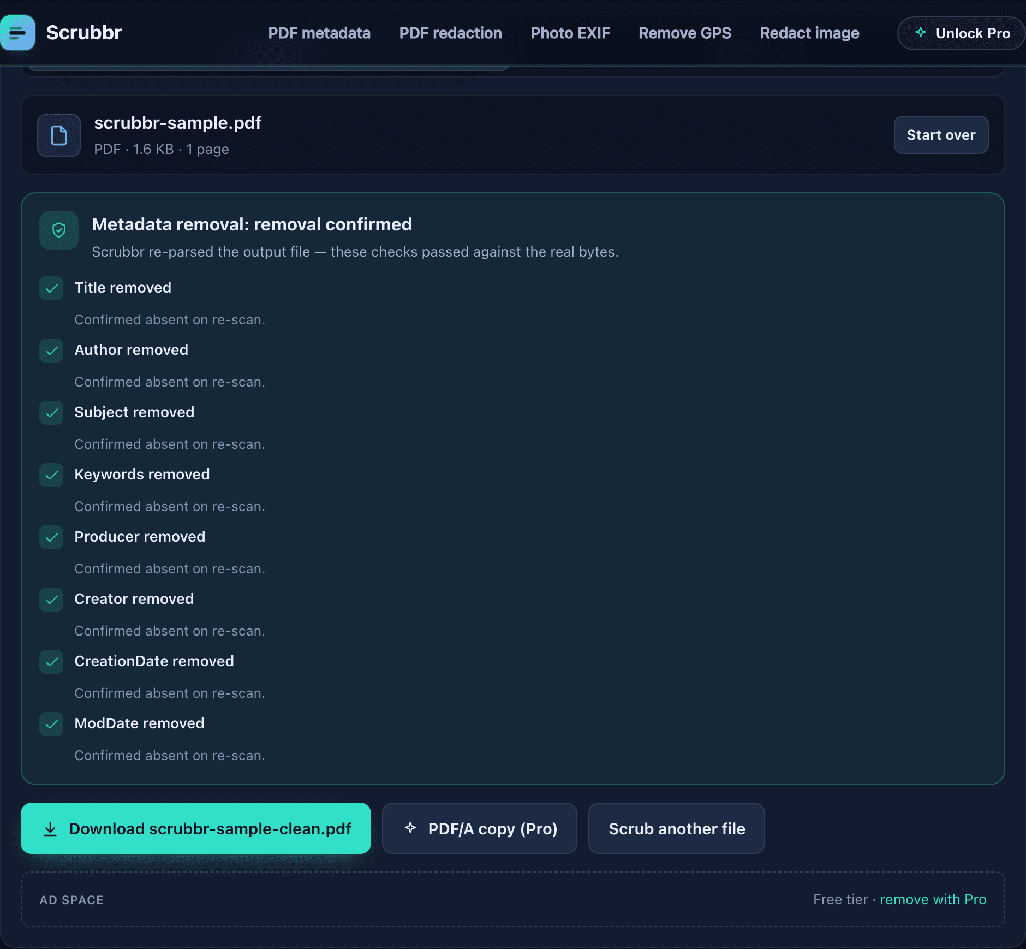Click the 'Scrubbr re-parsed the output file' description
The height and width of the screenshot is (949, 1026).
click(x=355, y=252)
